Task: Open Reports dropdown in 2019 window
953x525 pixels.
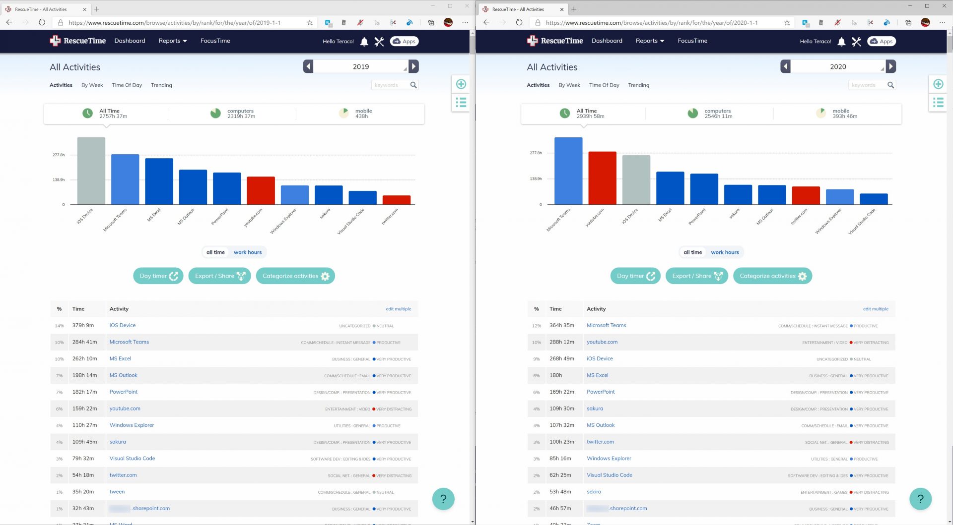Action: [173, 41]
